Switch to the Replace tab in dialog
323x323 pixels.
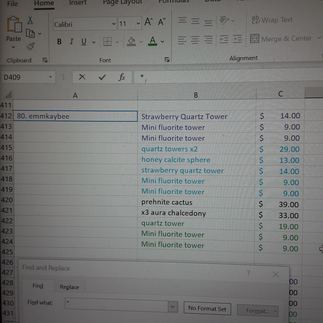(x=69, y=287)
